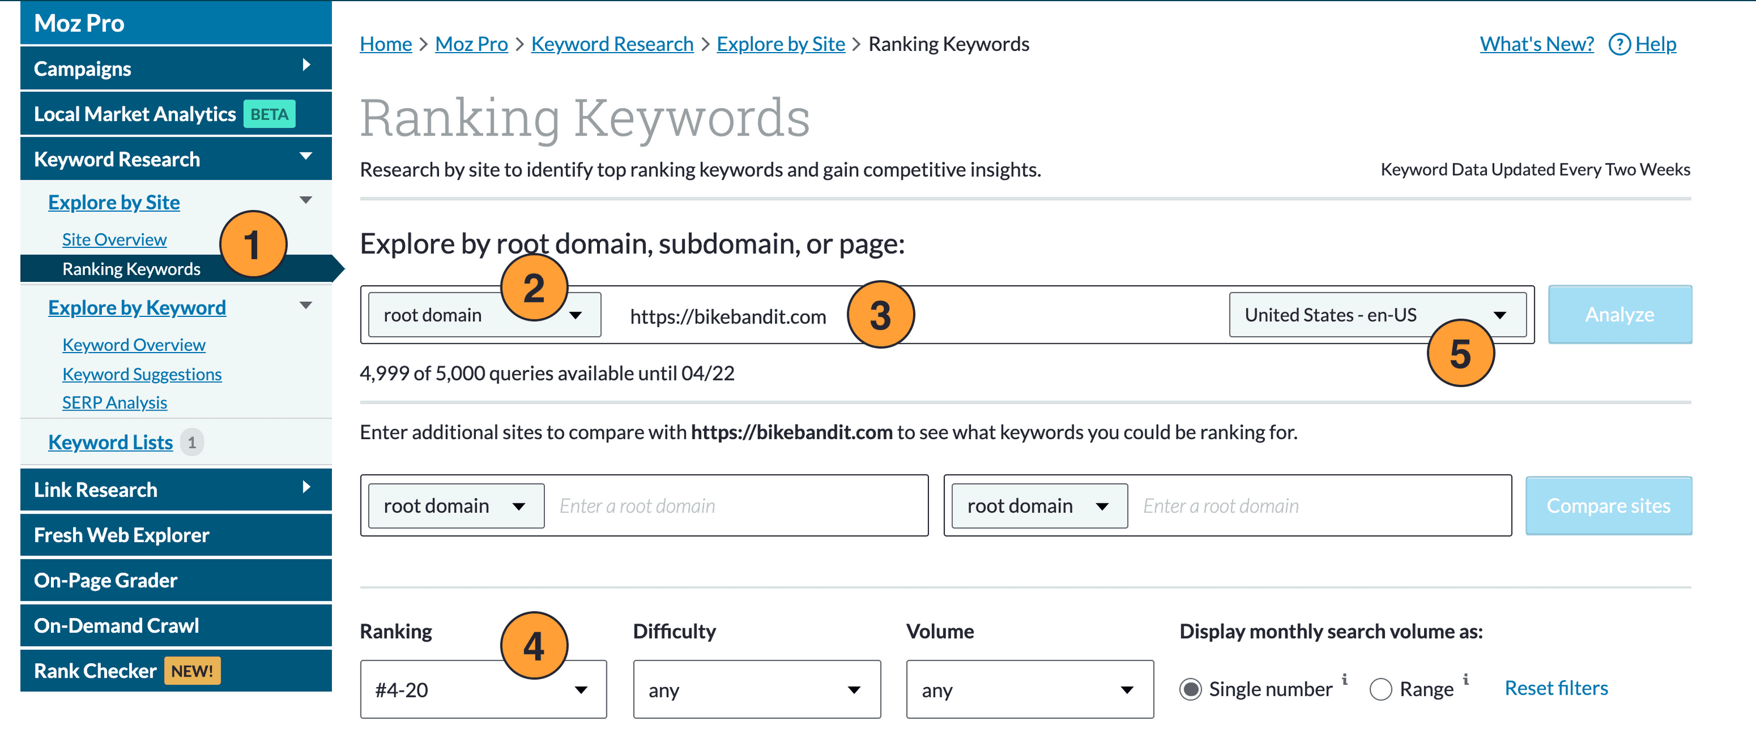The width and height of the screenshot is (1756, 738).
Task: Click the Campaigns expand arrow icon
Action: 313,68
